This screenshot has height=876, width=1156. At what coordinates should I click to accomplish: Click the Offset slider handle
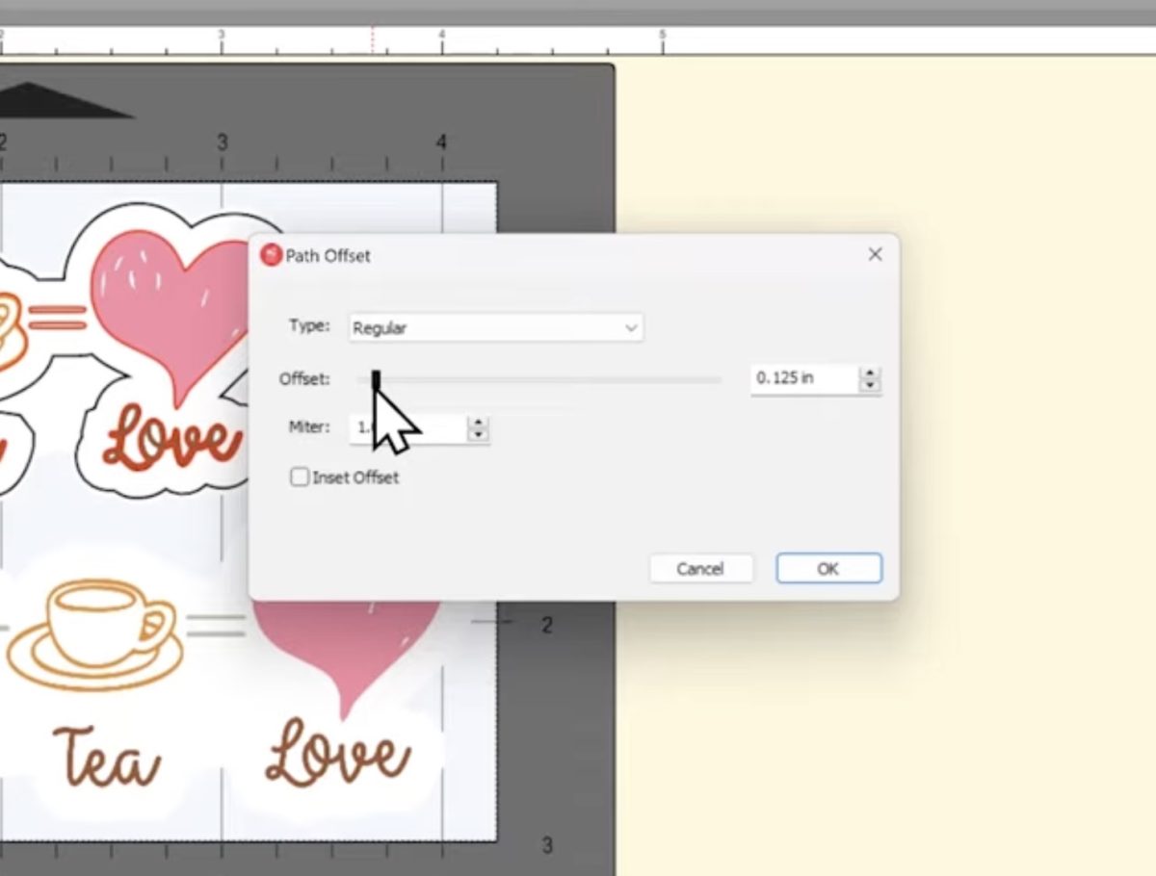pyautogui.click(x=377, y=381)
